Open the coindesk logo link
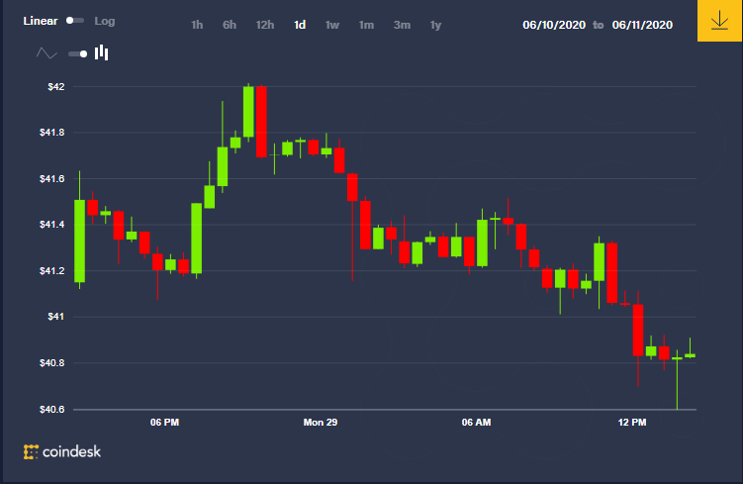This screenshot has height=484, width=743. pos(62,451)
